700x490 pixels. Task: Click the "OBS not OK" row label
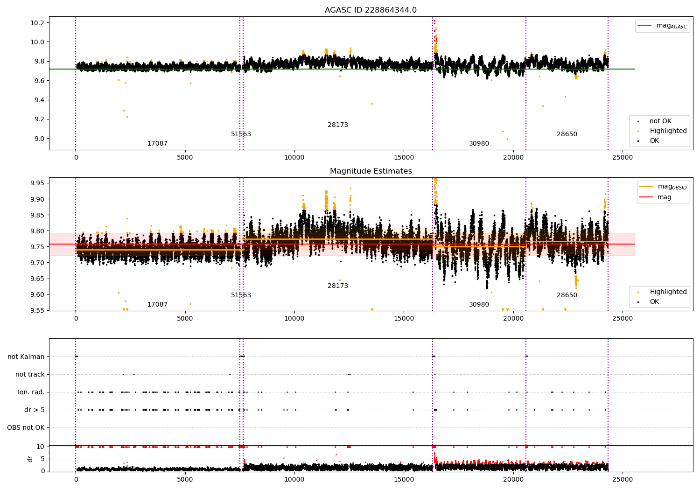point(26,428)
